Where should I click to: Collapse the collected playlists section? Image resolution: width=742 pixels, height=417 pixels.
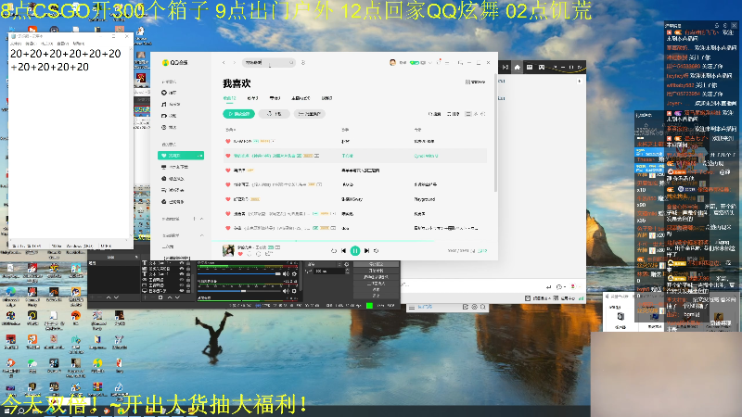click(201, 235)
